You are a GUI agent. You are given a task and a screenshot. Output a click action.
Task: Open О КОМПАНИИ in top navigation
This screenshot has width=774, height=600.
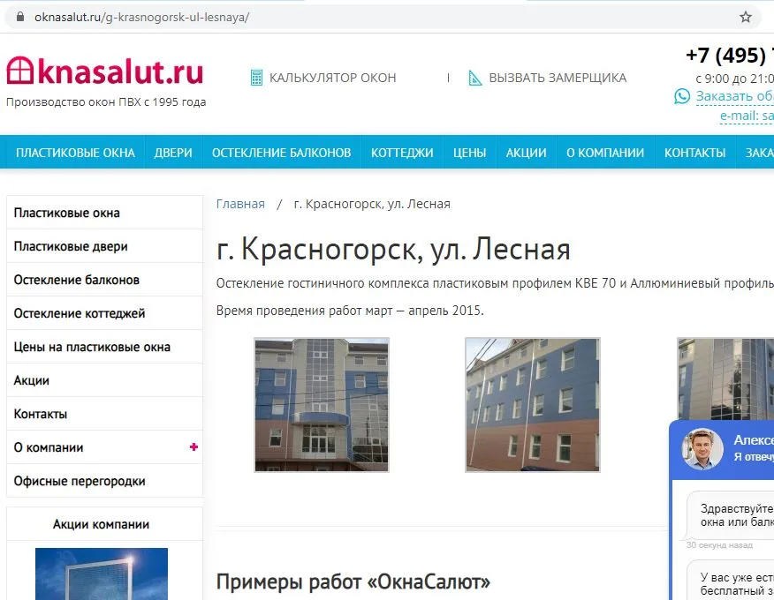coord(605,153)
